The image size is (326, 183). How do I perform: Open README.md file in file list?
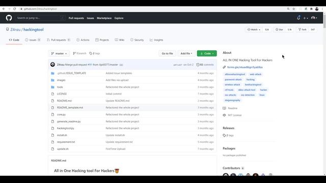(64, 101)
